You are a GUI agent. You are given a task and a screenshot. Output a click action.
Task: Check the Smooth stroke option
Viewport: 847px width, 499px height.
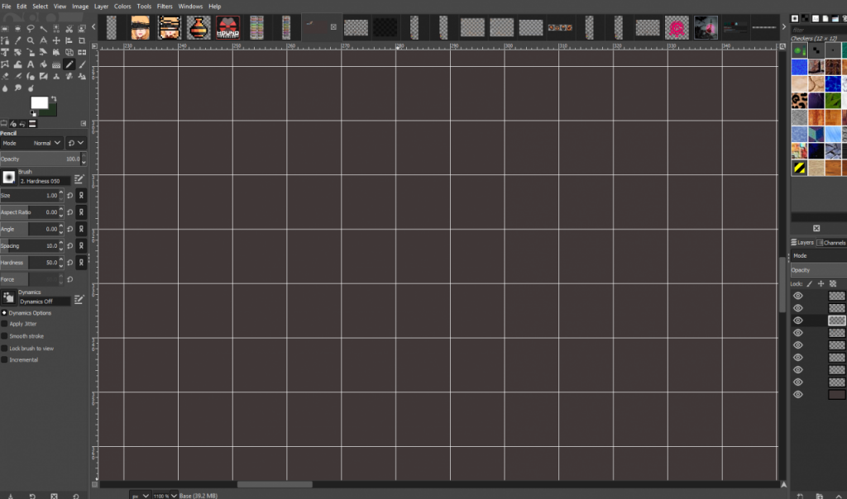coord(4,335)
